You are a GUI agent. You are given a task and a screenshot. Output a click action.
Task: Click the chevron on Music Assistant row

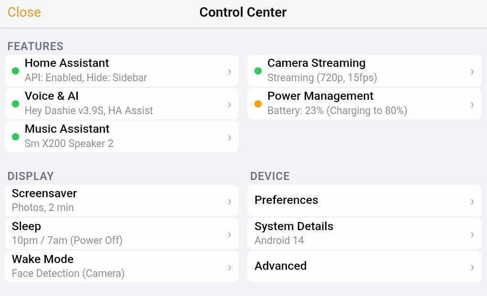coord(230,137)
